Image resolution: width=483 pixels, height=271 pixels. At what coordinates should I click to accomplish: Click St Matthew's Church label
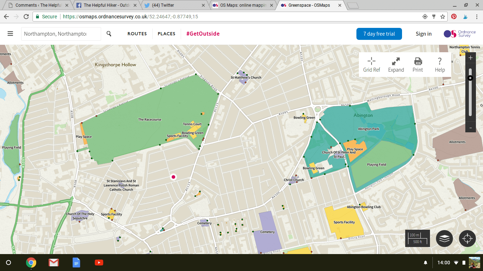(246, 78)
